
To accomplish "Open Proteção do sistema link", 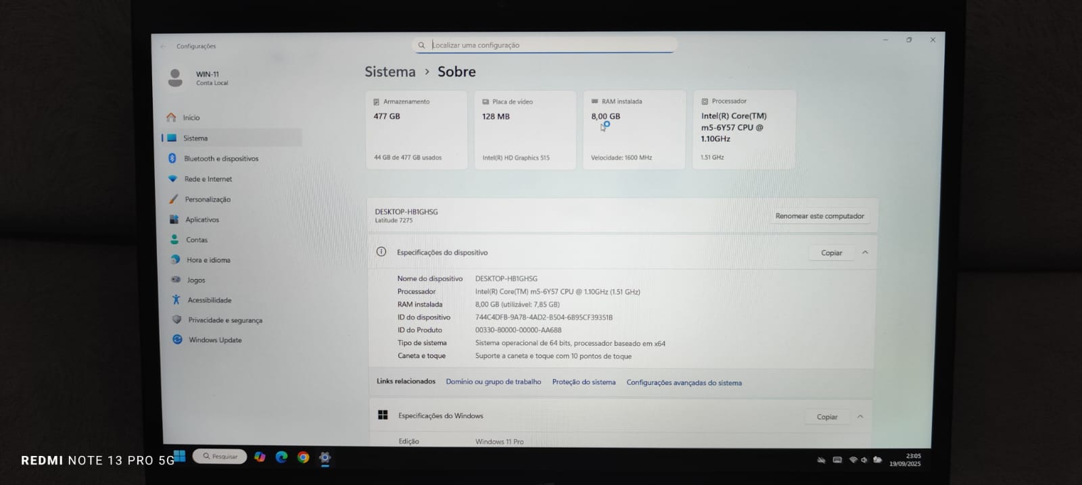I will tap(584, 382).
